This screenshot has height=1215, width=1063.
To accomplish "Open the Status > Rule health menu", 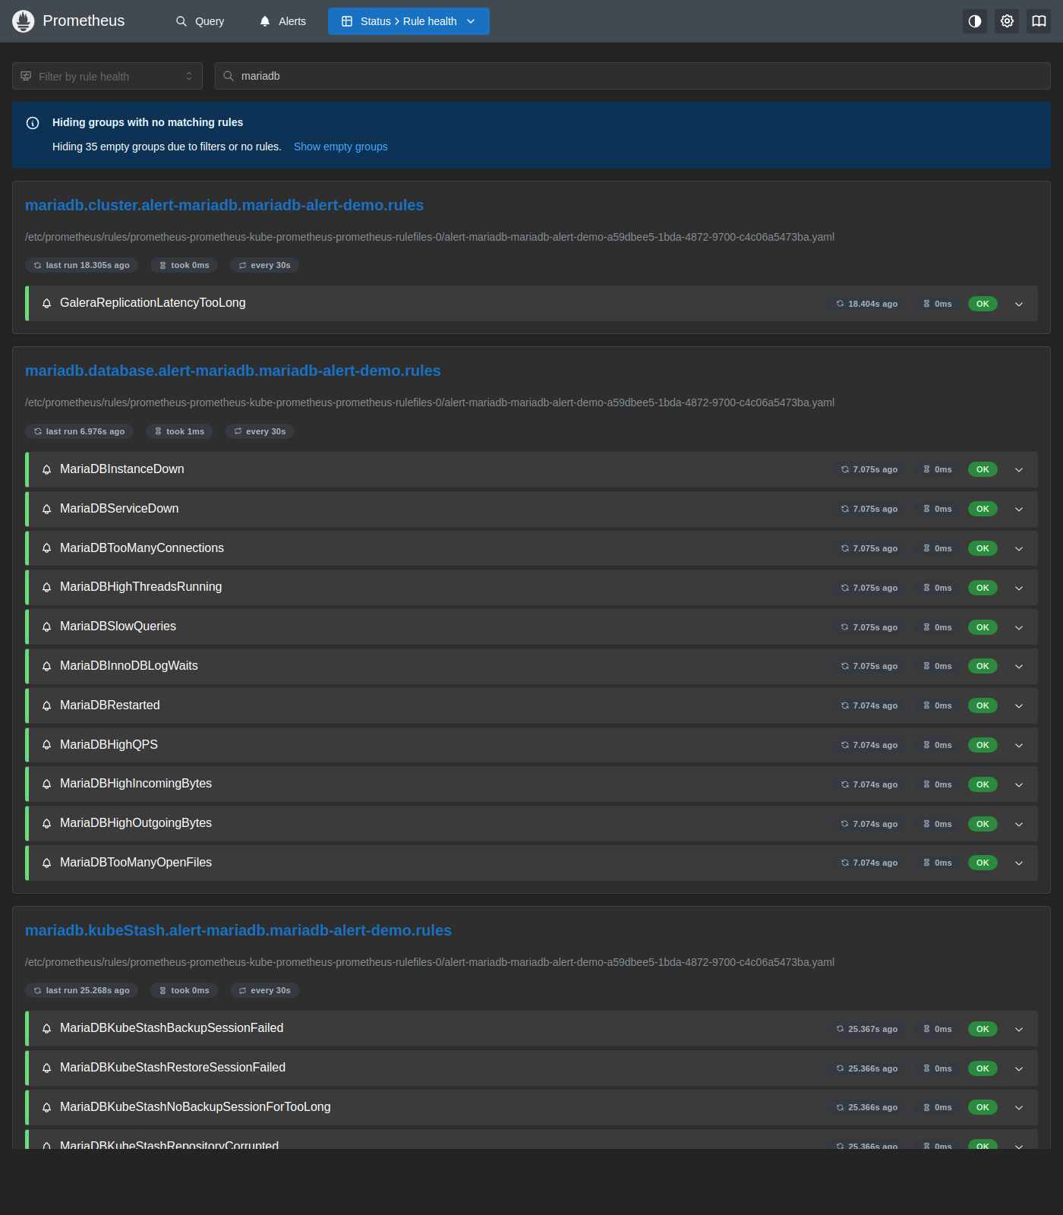I will [x=408, y=21].
